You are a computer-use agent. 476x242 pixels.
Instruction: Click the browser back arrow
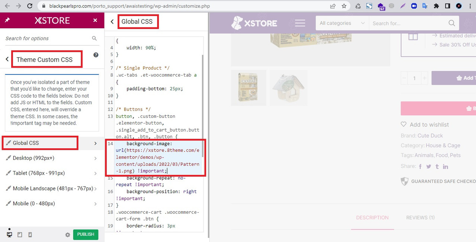[8, 6]
